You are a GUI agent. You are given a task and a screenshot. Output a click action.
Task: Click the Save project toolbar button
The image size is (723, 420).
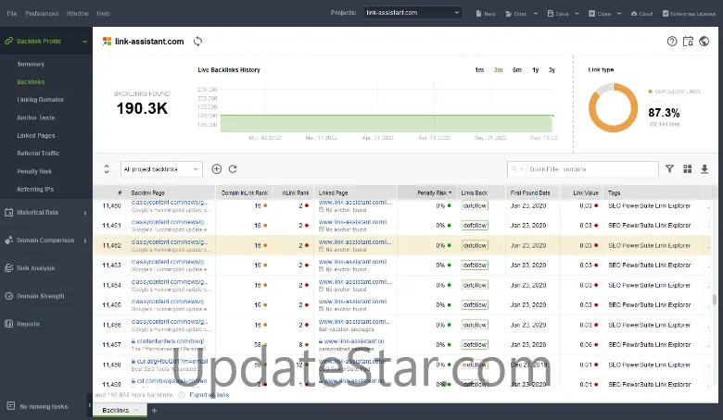coord(557,13)
